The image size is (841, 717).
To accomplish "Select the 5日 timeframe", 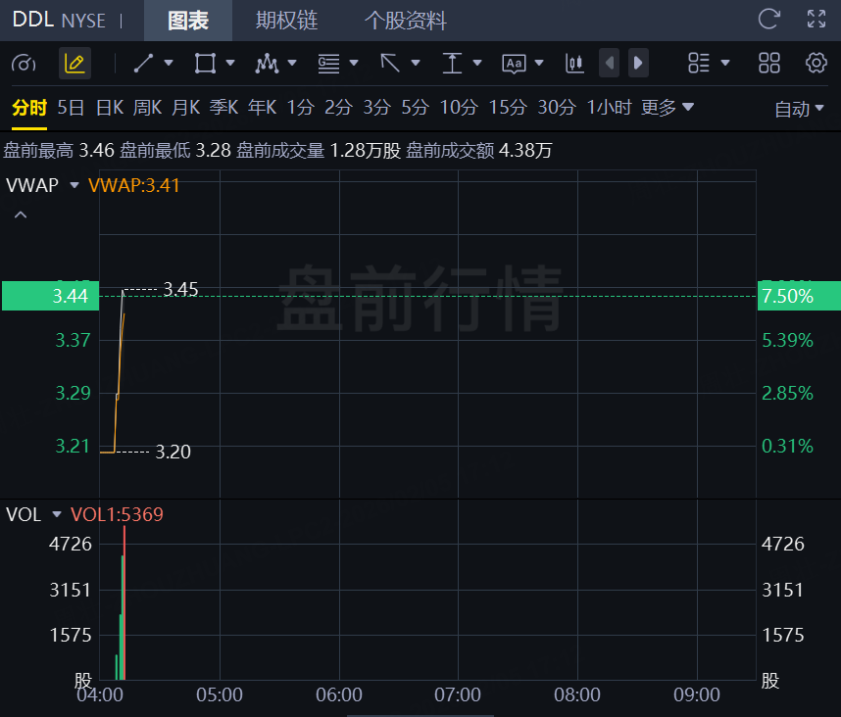I will click(x=71, y=108).
